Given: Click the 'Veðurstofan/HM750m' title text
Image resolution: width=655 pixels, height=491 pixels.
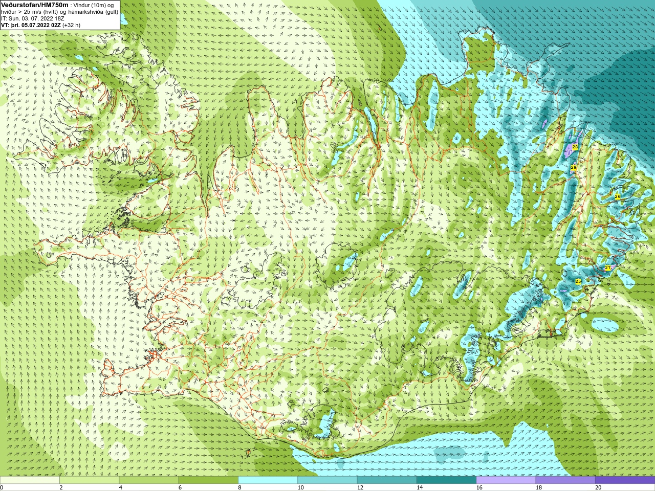Looking at the screenshot, I should [35, 5].
